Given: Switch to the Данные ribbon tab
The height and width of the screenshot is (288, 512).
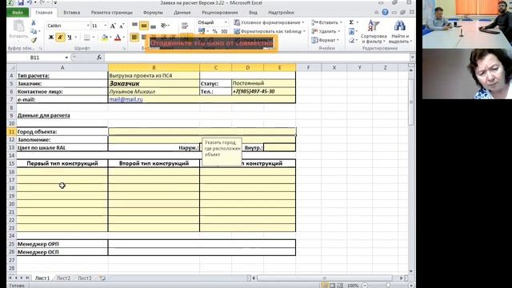Looking at the screenshot, I should click(182, 13).
